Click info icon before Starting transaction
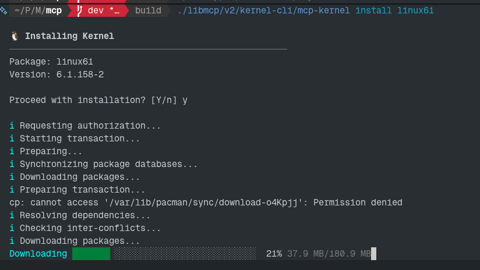Screen dimensions: 480x270 point(12,138)
